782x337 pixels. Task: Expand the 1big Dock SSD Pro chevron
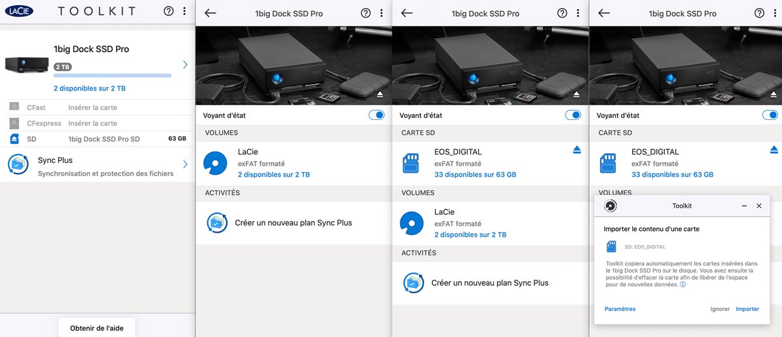(x=185, y=65)
